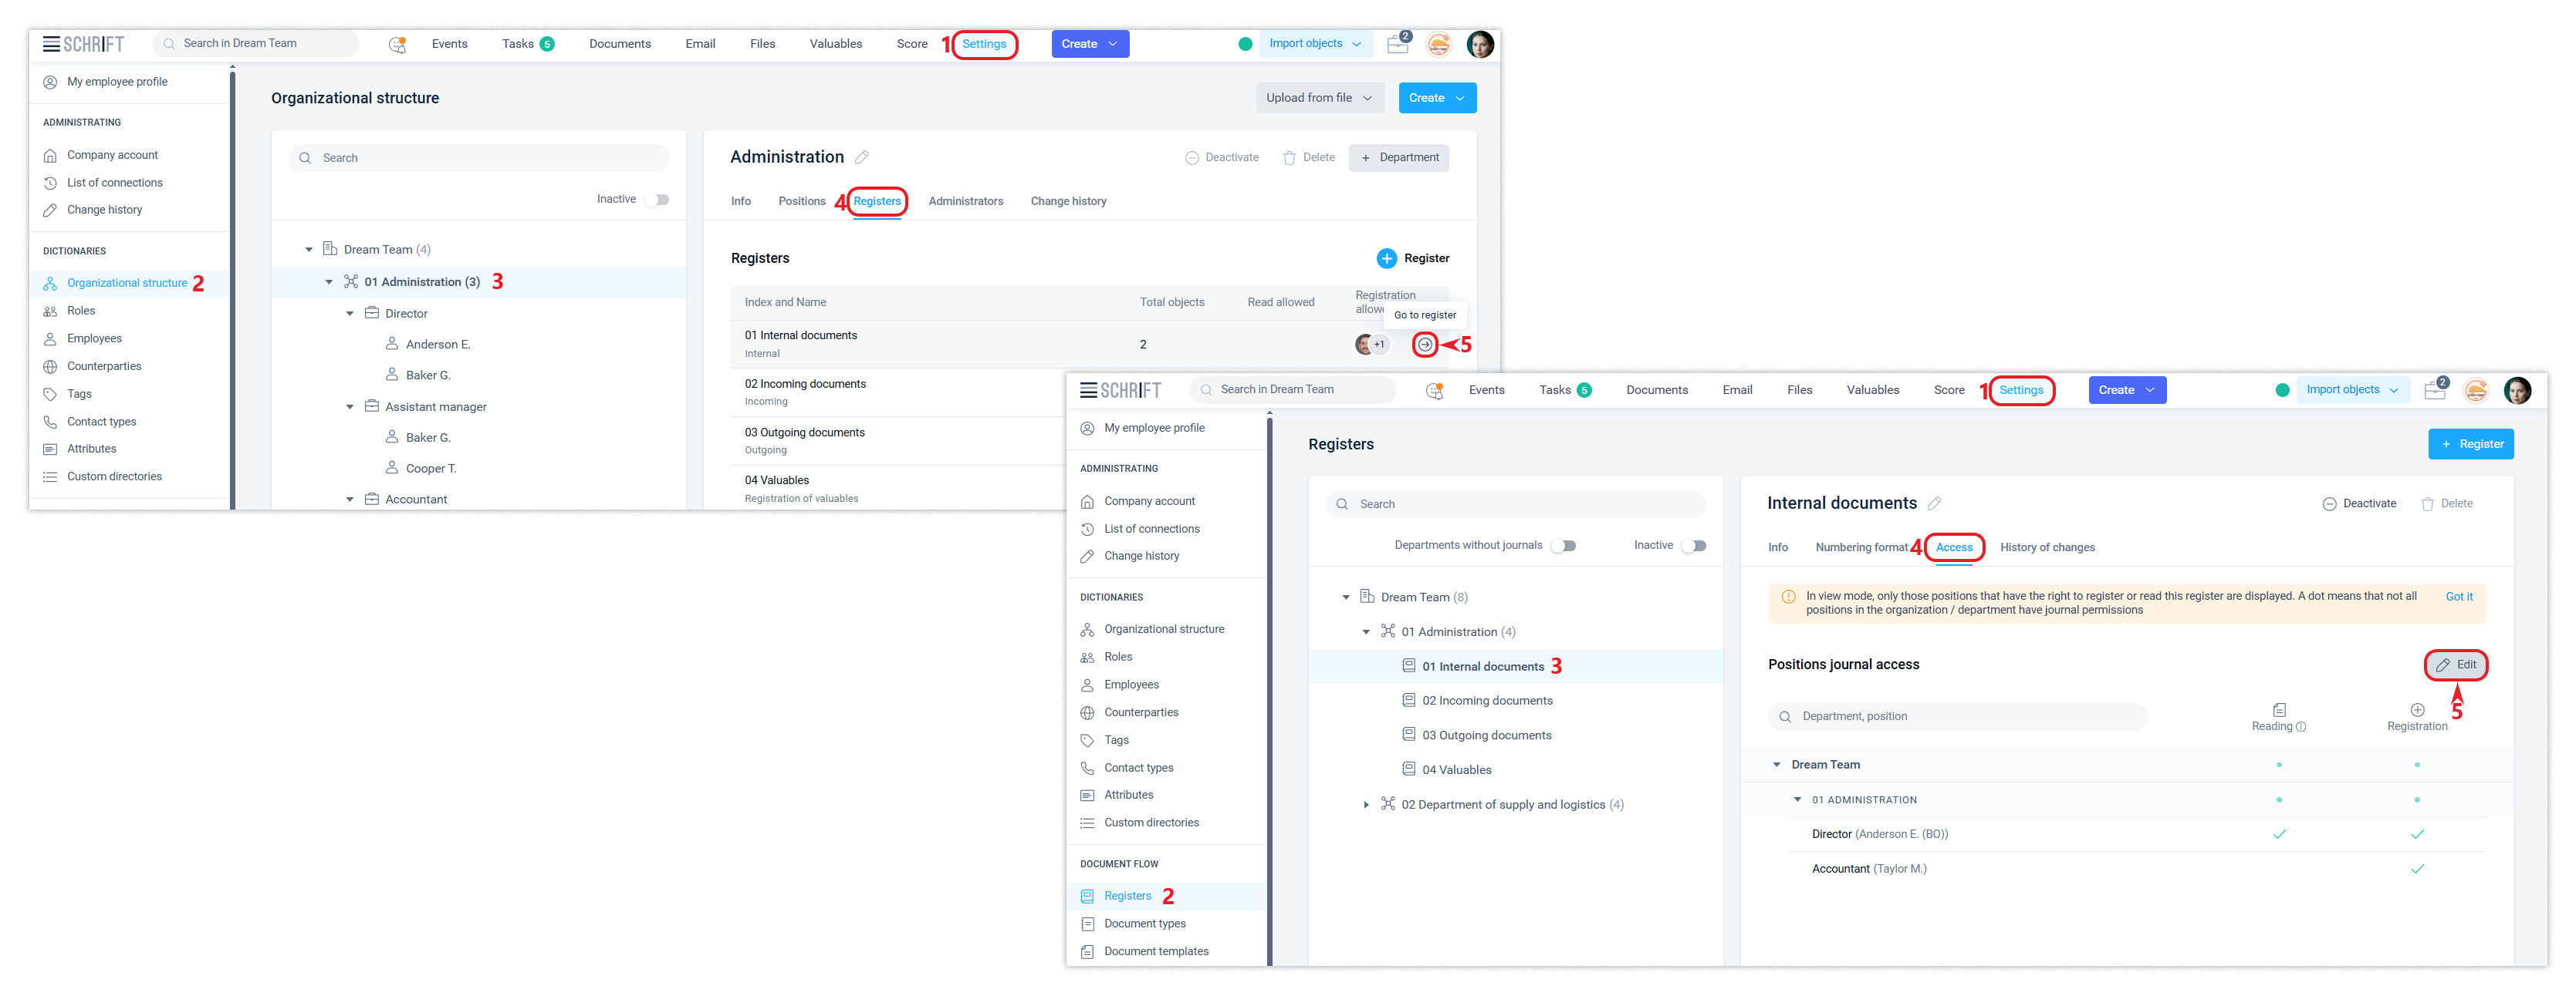Image resolution: width=2576 pixels, height=996 pixels.
Task: Click the Department, position search field
Action: 1958,716
